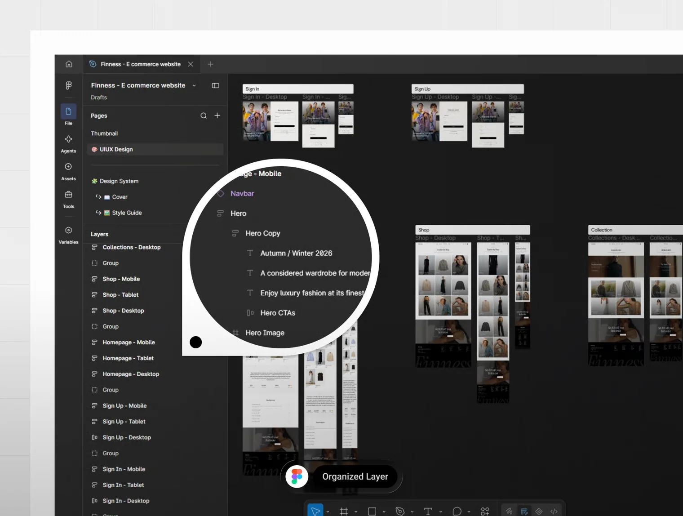Image resolution: width=683 pixels, height=516 pixels.
Task: Switch to the diamond mode icon in toolbar
Action: point(539,511)
